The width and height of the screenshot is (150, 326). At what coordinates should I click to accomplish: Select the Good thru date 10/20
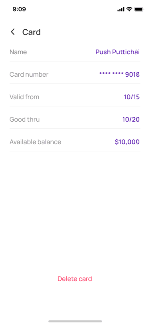coord(131,119)
